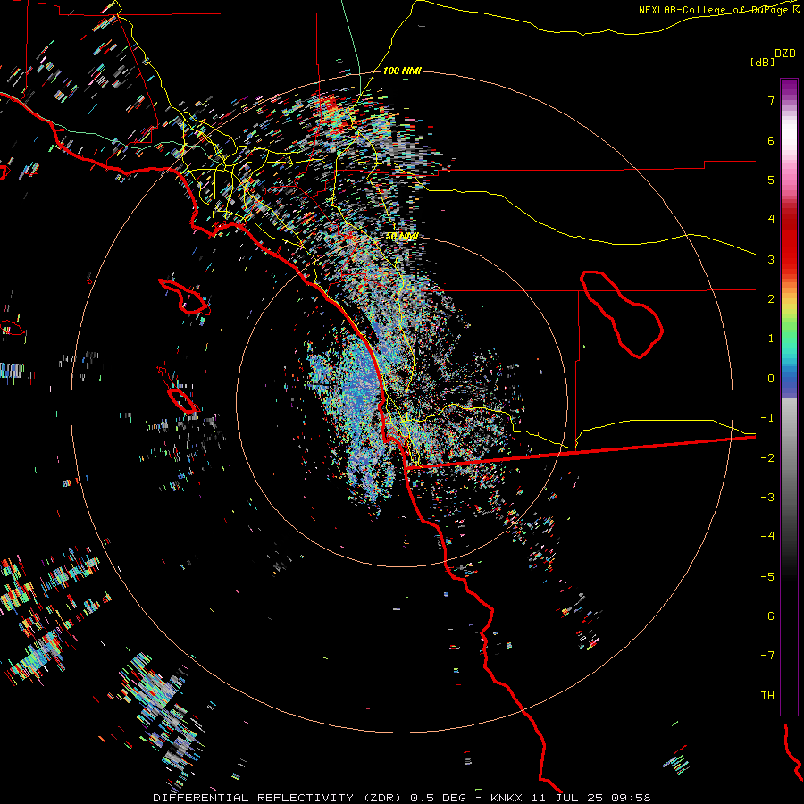
Task: Click the color scale label -1
Action: click(x=767, y=418)
